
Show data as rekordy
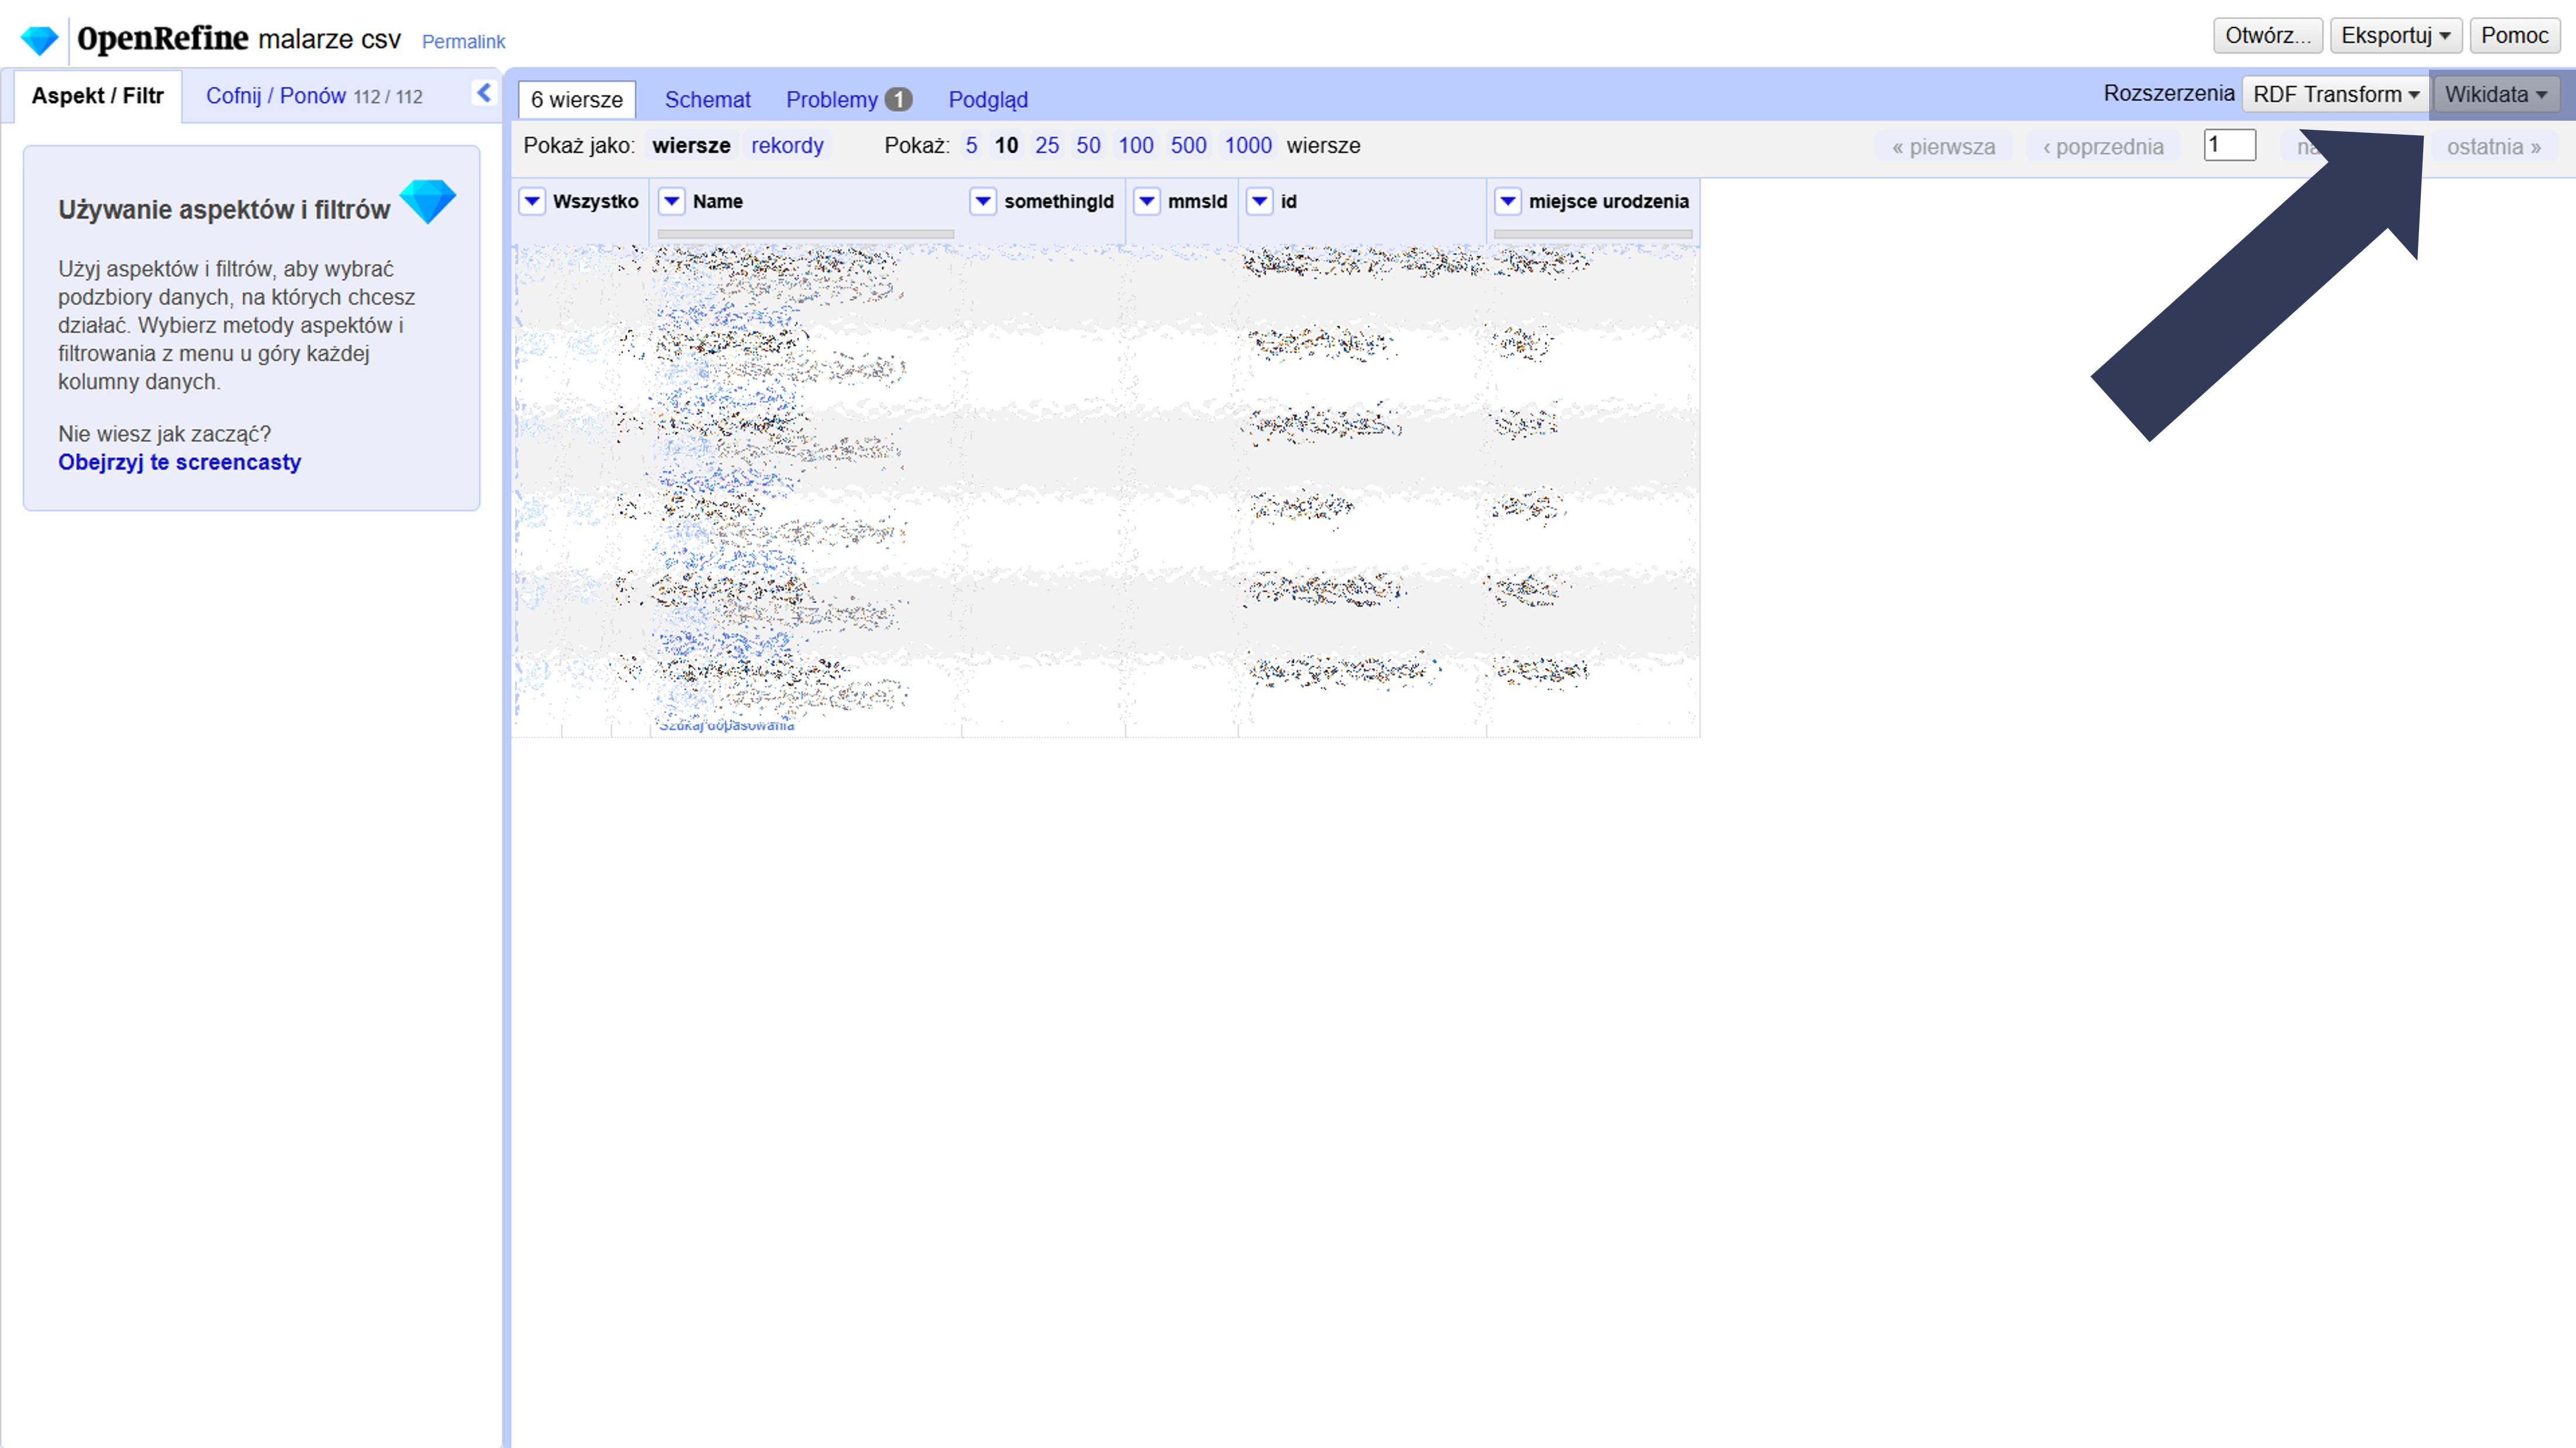tap(787, 146)
